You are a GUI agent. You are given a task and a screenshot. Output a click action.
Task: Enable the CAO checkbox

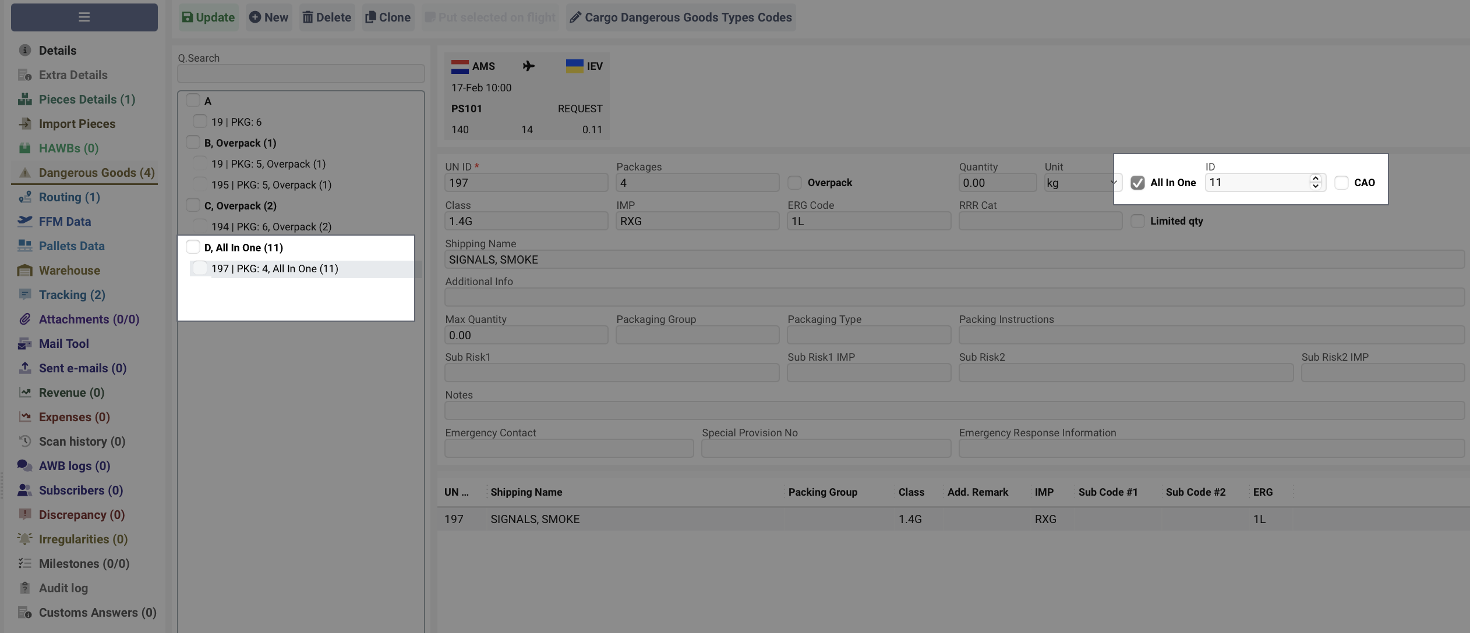coord(1341,183)
